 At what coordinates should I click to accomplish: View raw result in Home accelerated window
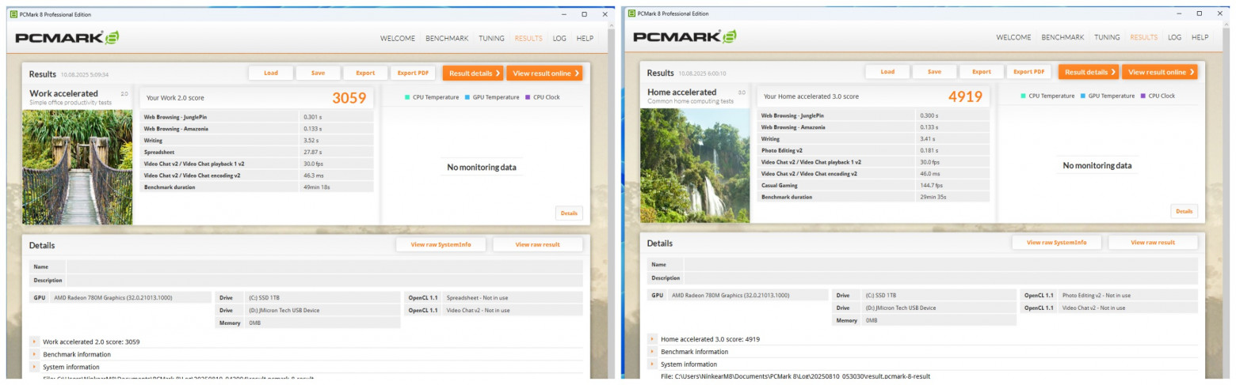pos(1153,243)
